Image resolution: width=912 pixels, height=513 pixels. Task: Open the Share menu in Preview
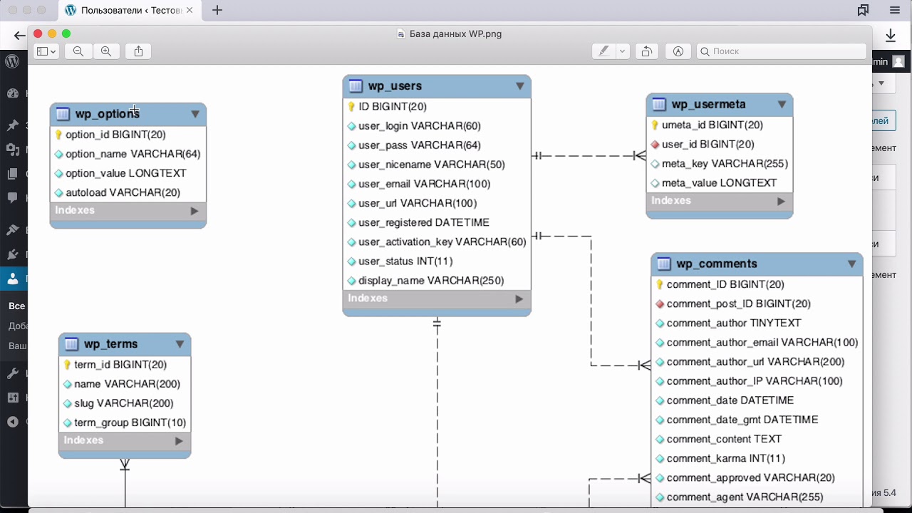pyautogui.click(x=138, y=51)
